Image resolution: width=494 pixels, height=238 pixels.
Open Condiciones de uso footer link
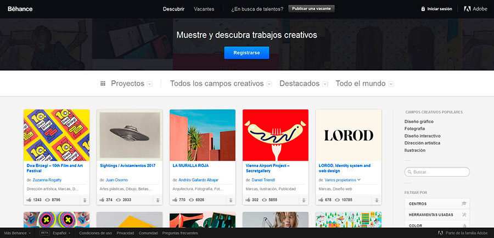tap(96, 233)
